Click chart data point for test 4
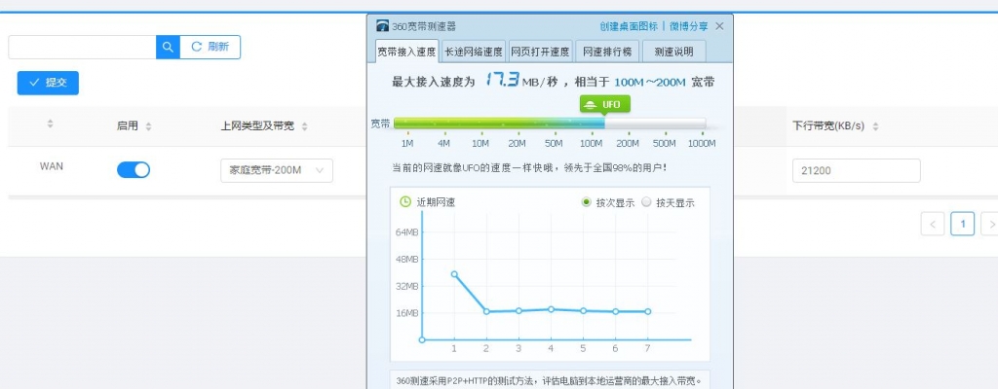Image resolution: width=998 pixels, height=389 pixels. (551, 309)
